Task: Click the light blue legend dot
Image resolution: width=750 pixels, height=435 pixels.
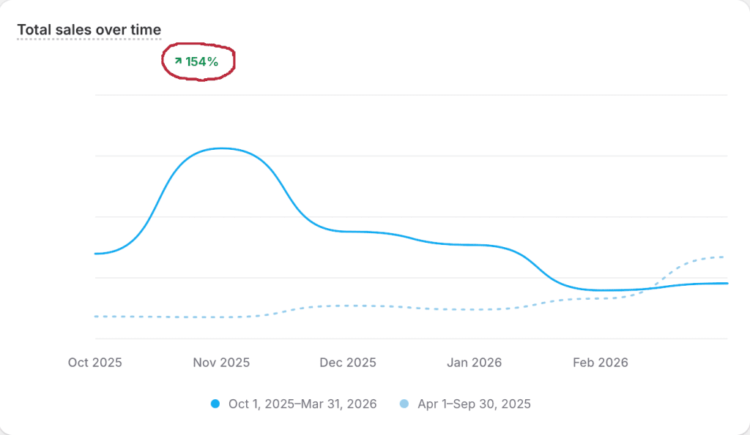Action: 404,404
